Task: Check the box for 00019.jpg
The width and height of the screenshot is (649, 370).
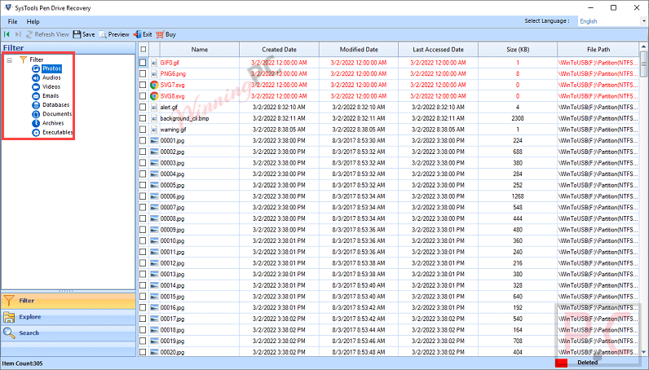Action: (143, 341)
